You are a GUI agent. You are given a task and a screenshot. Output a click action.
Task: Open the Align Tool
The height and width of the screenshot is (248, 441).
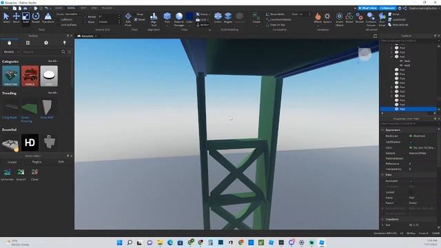tap(154, 19)
